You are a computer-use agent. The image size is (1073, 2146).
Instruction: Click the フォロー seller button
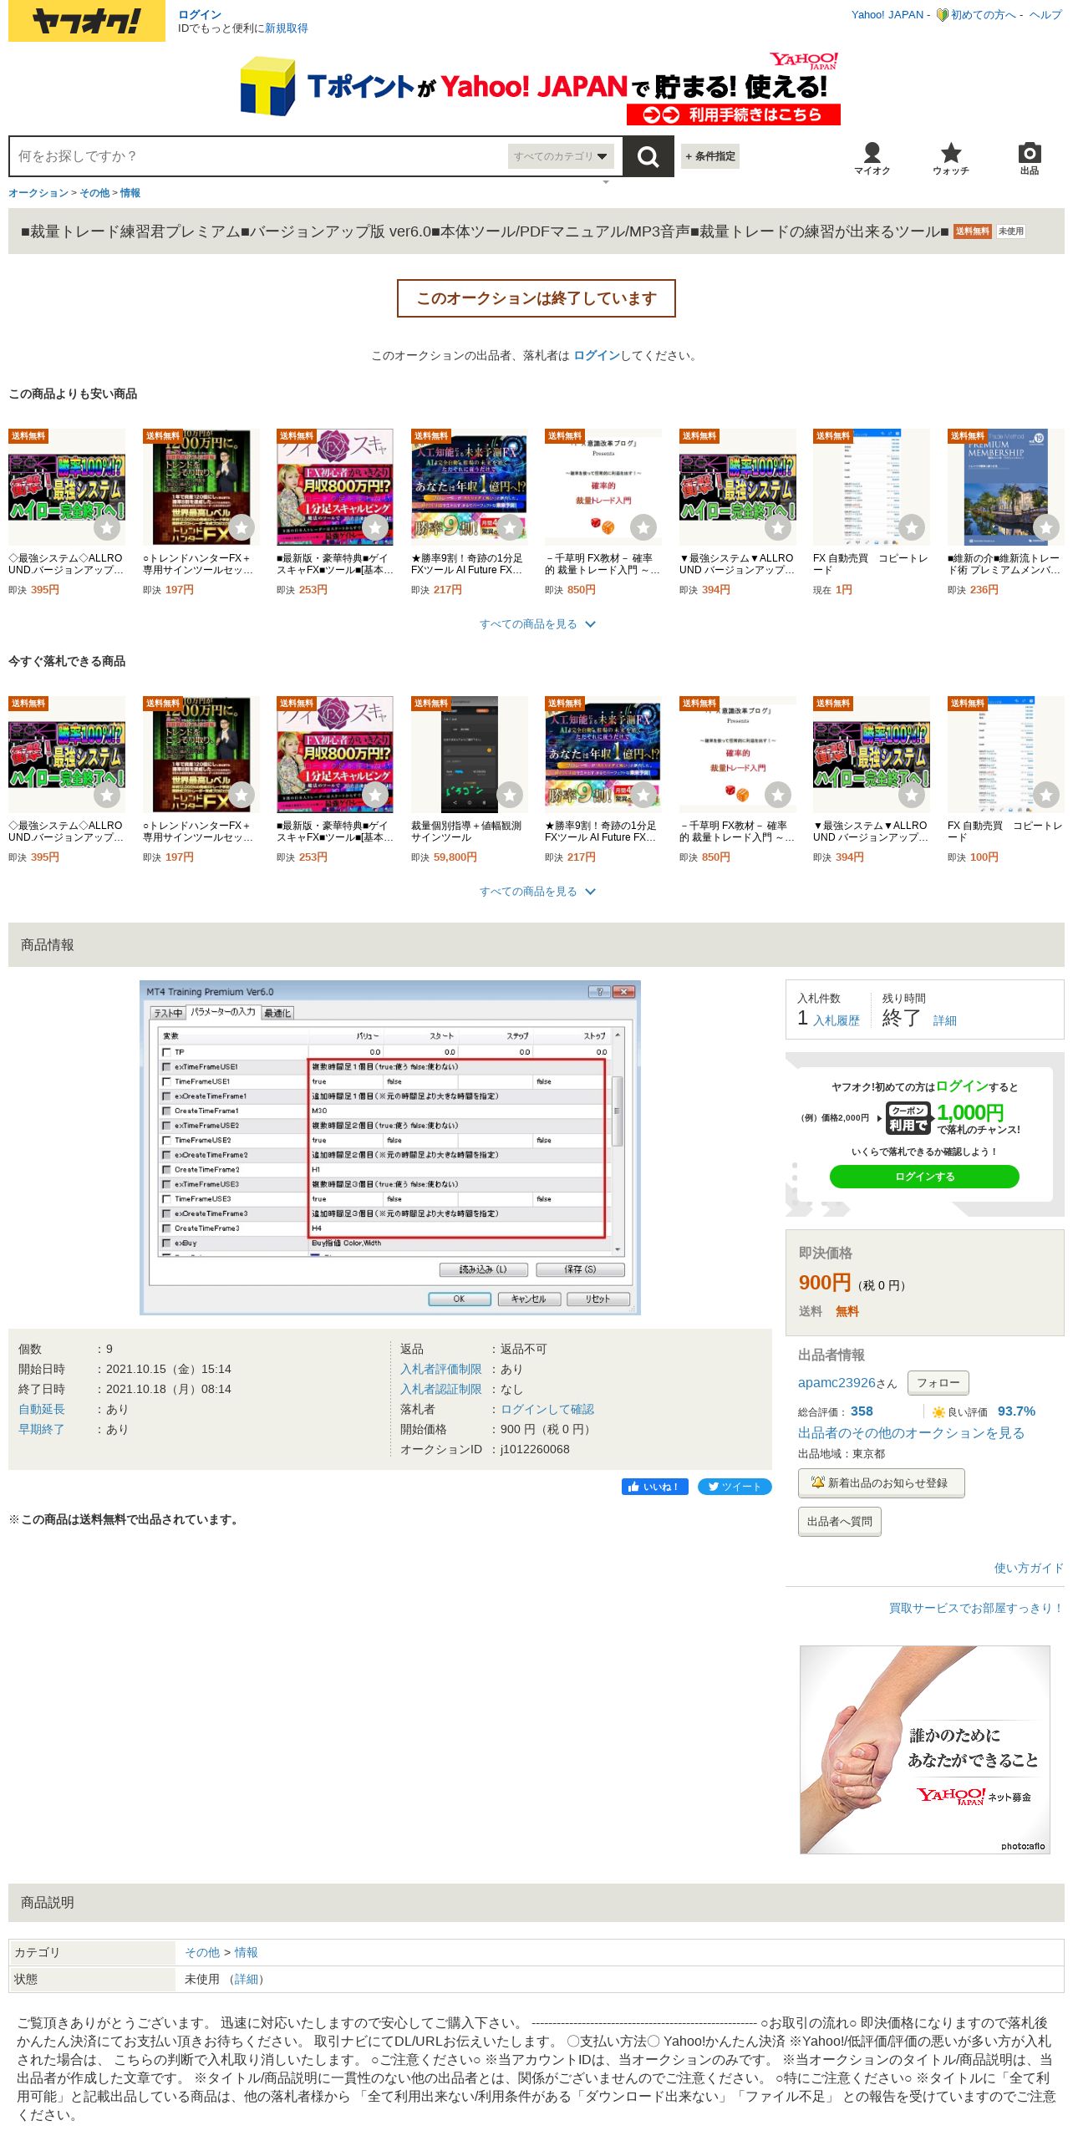click(x=938, y=1383)
